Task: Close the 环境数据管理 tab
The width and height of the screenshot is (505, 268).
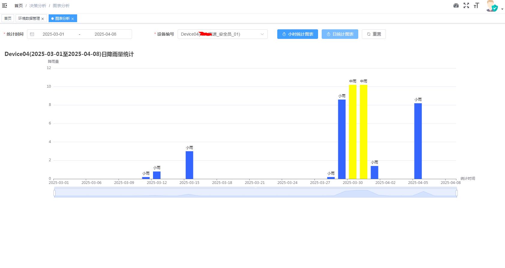Action: pyautogui.click(x=43, y=19)
